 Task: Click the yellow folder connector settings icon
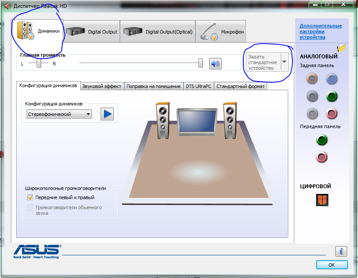click(x=341, y=47)
